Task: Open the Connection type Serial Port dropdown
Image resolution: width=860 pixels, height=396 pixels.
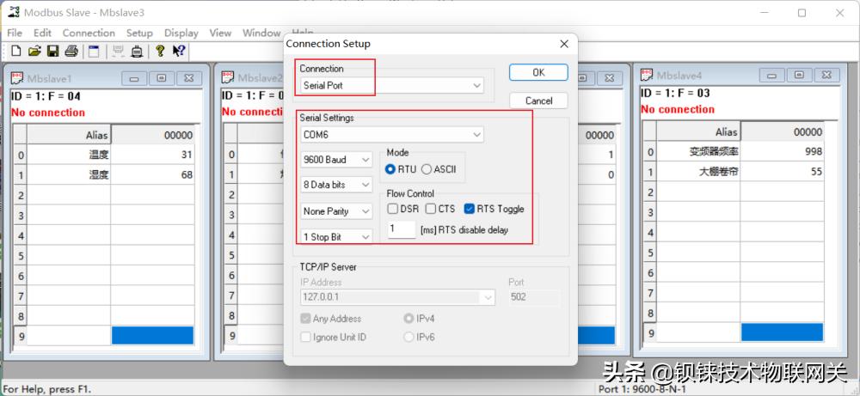Action: tap(392, 85)
